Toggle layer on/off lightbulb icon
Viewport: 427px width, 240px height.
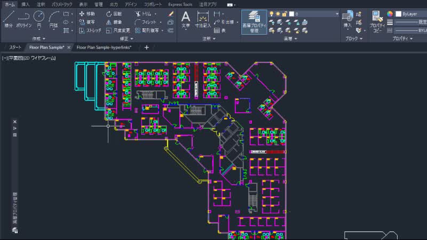272,14
